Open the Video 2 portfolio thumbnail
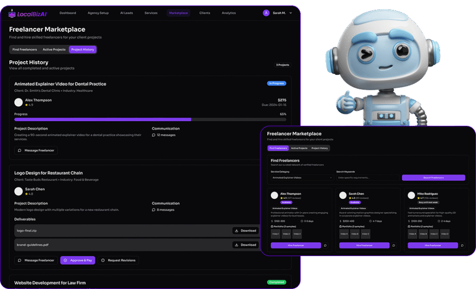 286,234
